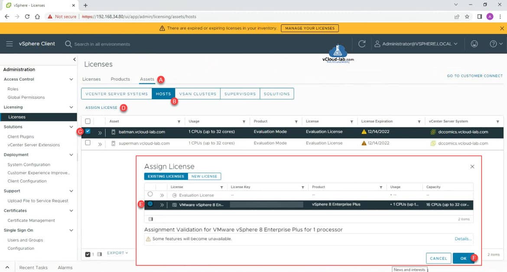The height and width of the screenshot is (272, 507).
Task: Click GO TO CUSTOMER CONNECT link
Action: click(474, 76)
